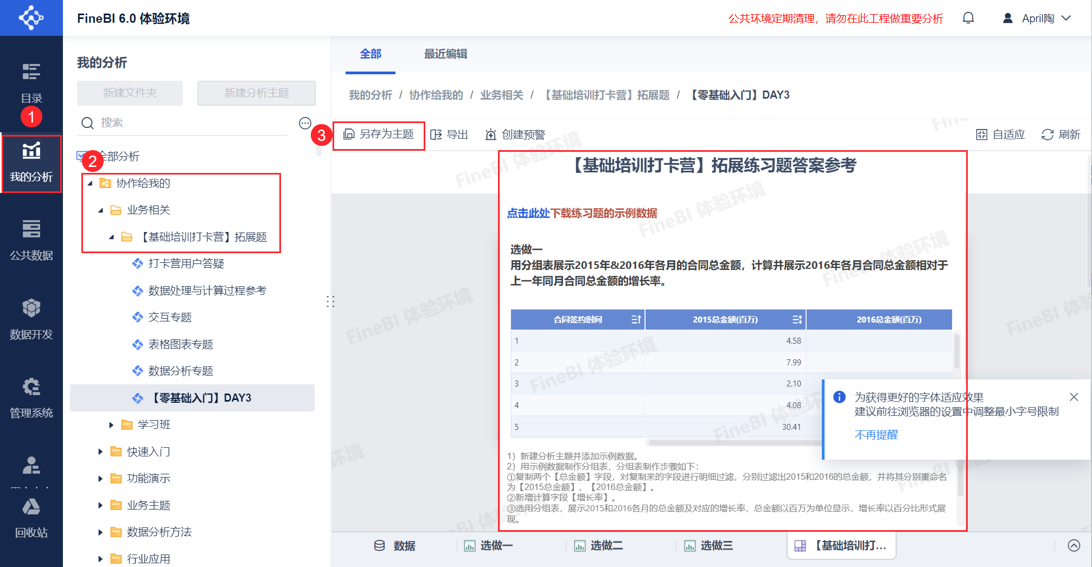
Task: Switch to the 数据 bottom tab
Action: click(x=395, y=546)
